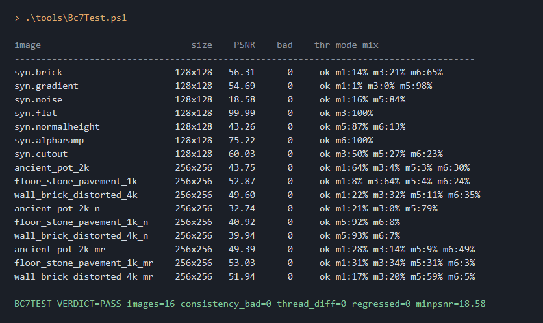Click 'thread_diff=0' in summary line
Image resolution: width=543 pixels, height=323 pixels.
312,304
